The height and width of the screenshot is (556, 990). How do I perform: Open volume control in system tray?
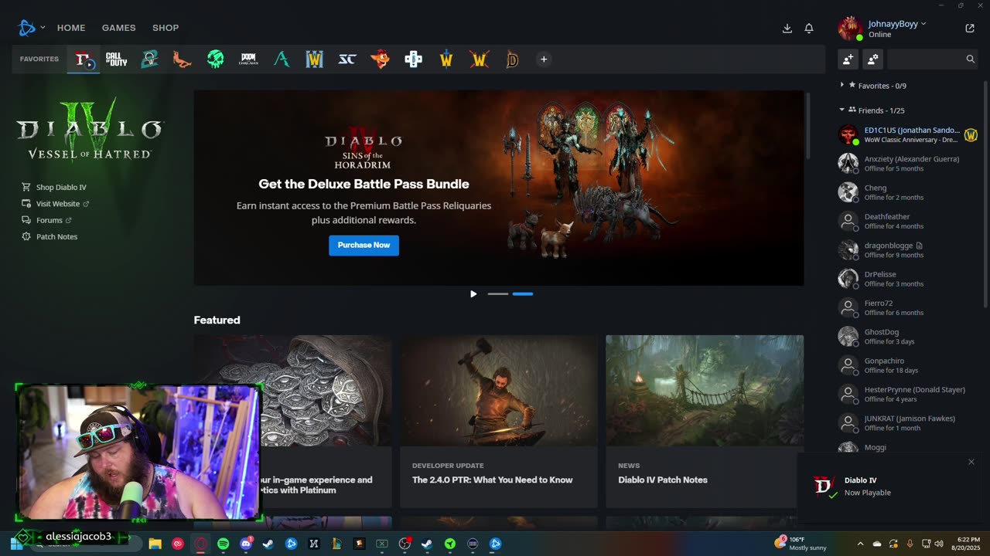pyautogui.click(x=938, y=544)
